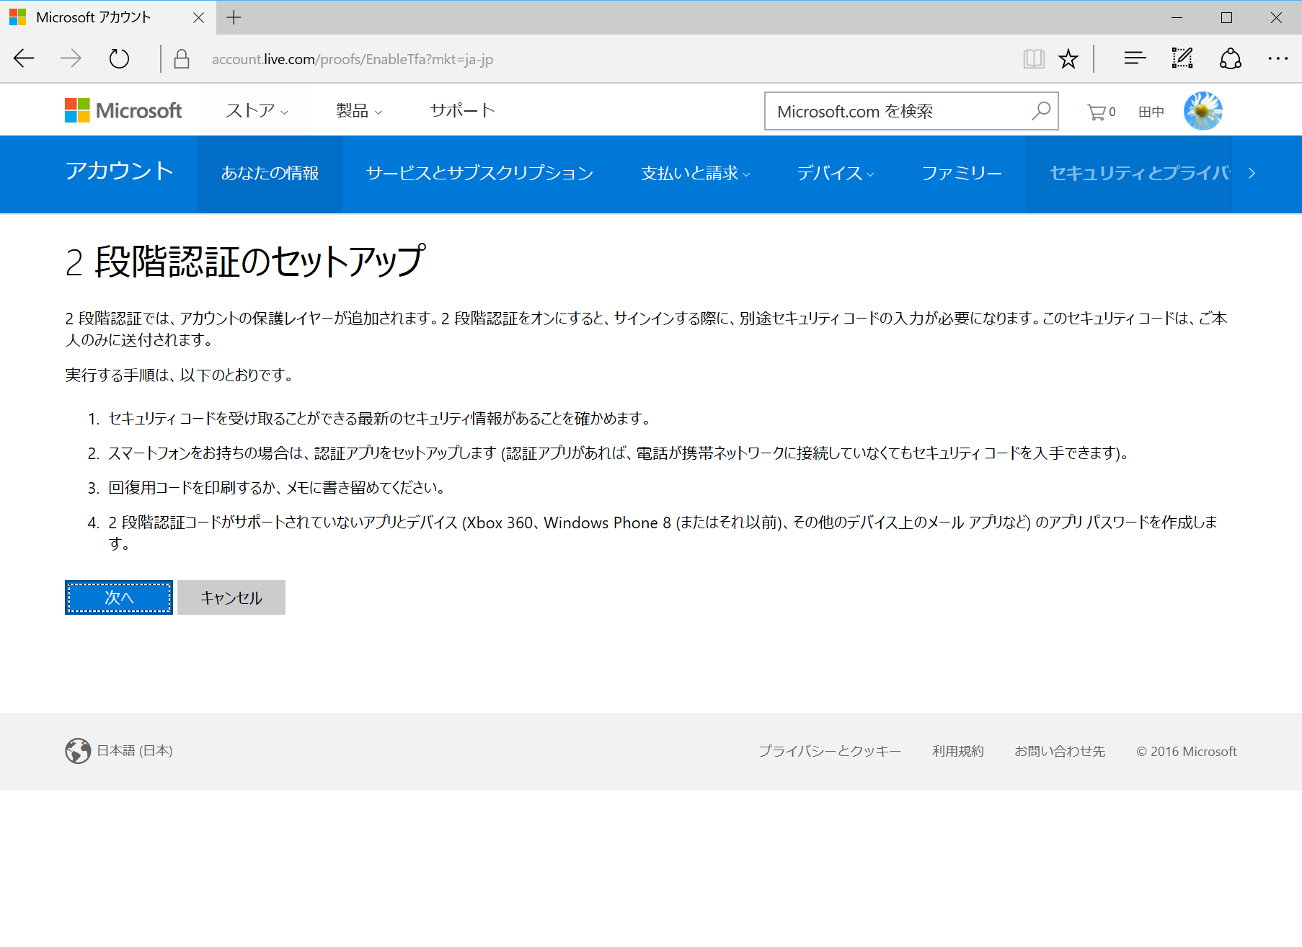Refresh the current page
Viewport: 1302px width, 947px height.
click(119, 58)
